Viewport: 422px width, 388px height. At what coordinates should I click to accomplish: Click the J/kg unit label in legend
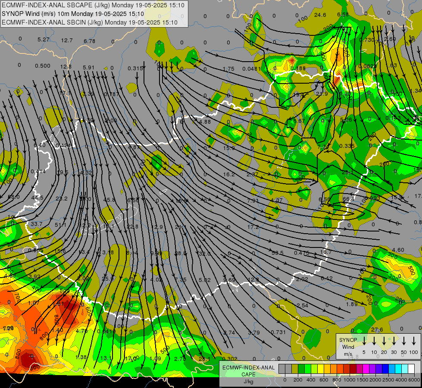click(248, 381)
